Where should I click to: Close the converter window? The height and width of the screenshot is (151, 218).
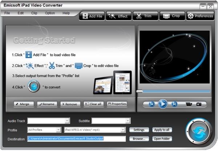tap(210, 7)
